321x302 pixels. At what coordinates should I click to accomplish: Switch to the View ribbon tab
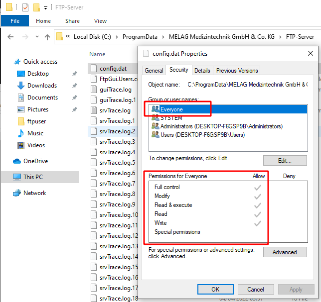100,21
